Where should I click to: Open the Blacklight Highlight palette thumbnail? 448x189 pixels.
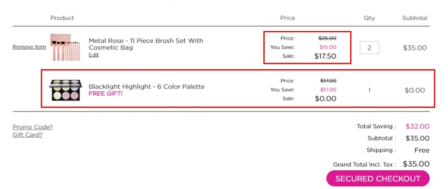(x=65, y=90)
